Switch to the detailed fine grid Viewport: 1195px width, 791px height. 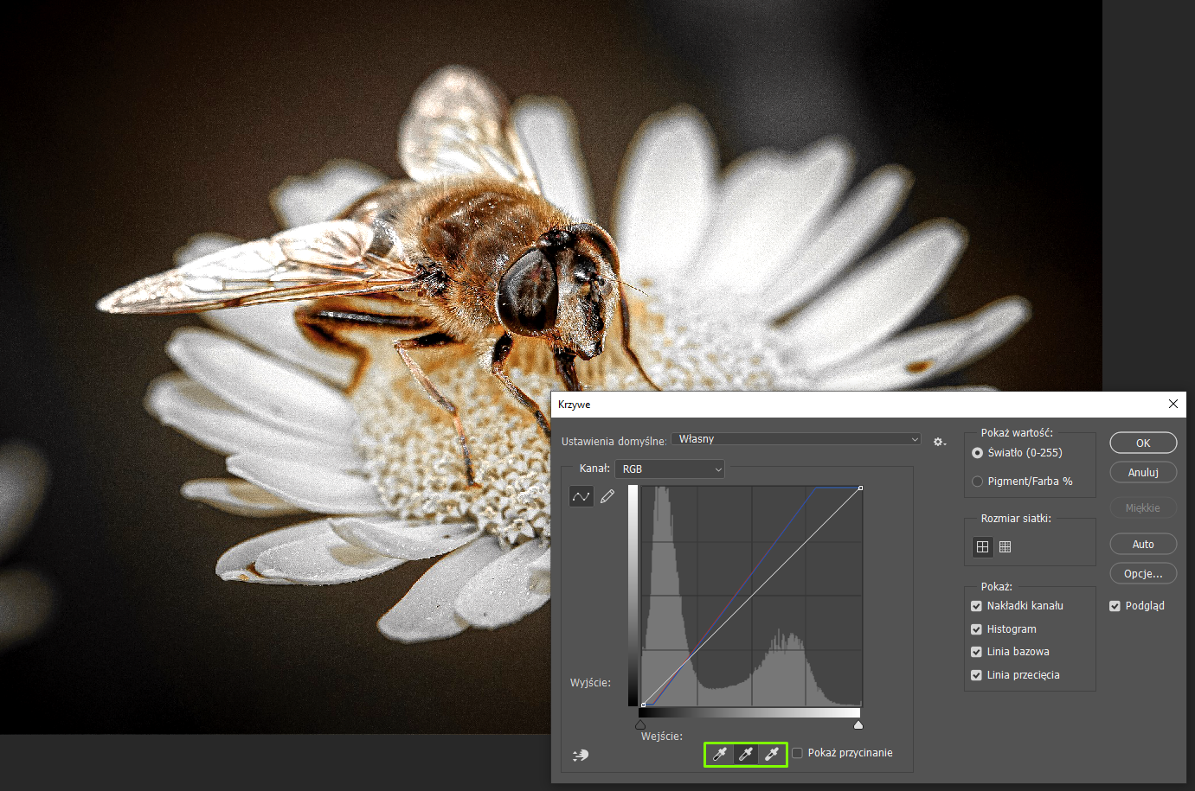pos(1005,546)
